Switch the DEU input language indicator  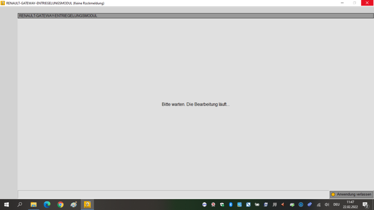(336, 205)
